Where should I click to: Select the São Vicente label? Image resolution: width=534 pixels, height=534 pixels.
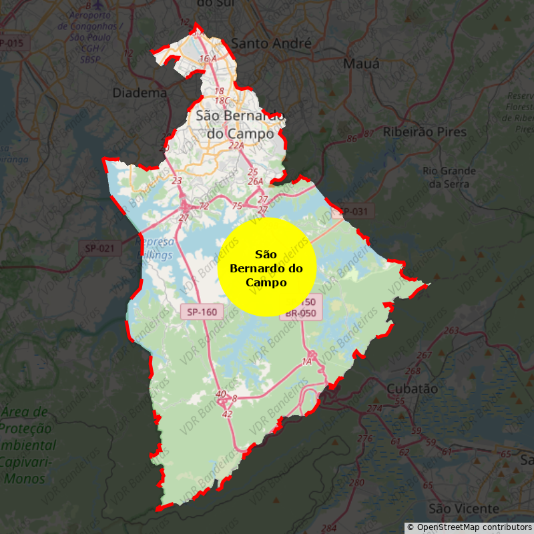[465, 509]
